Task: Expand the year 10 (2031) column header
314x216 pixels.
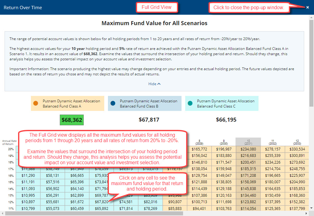Action: click(248, 141)
